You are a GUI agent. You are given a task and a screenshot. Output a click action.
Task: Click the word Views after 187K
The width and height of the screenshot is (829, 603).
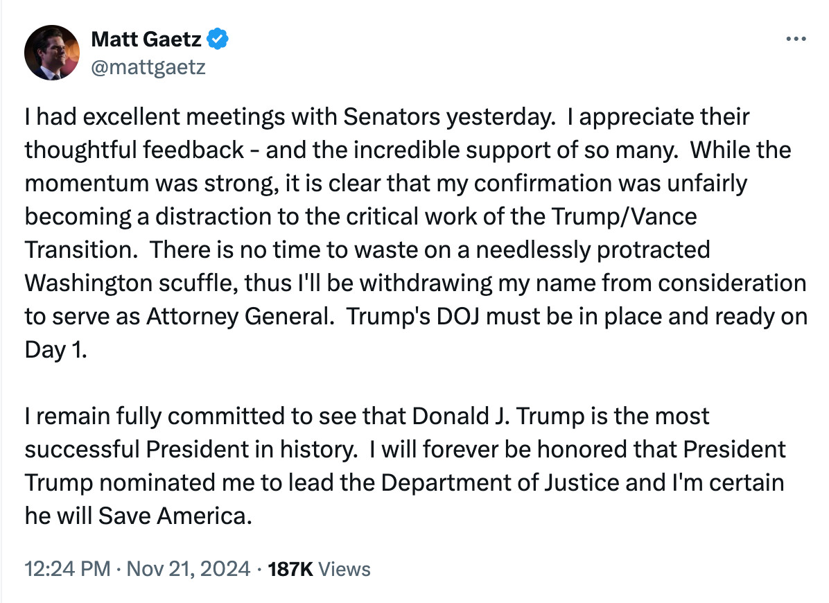344,569
